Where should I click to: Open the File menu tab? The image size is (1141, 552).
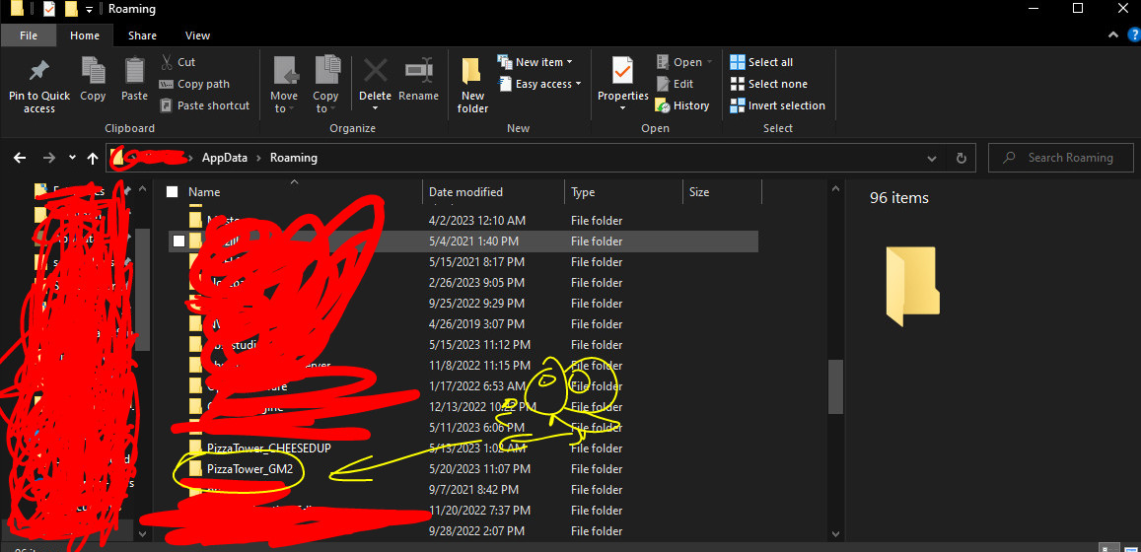(29, 35)
